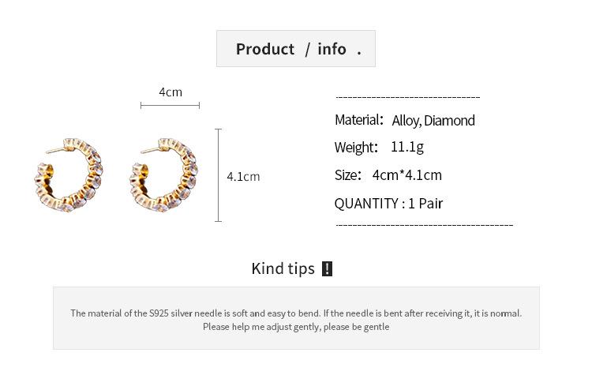Click the dashed divider above Material
This screenshot has height=390, width=592.
(x=408, y=98)
